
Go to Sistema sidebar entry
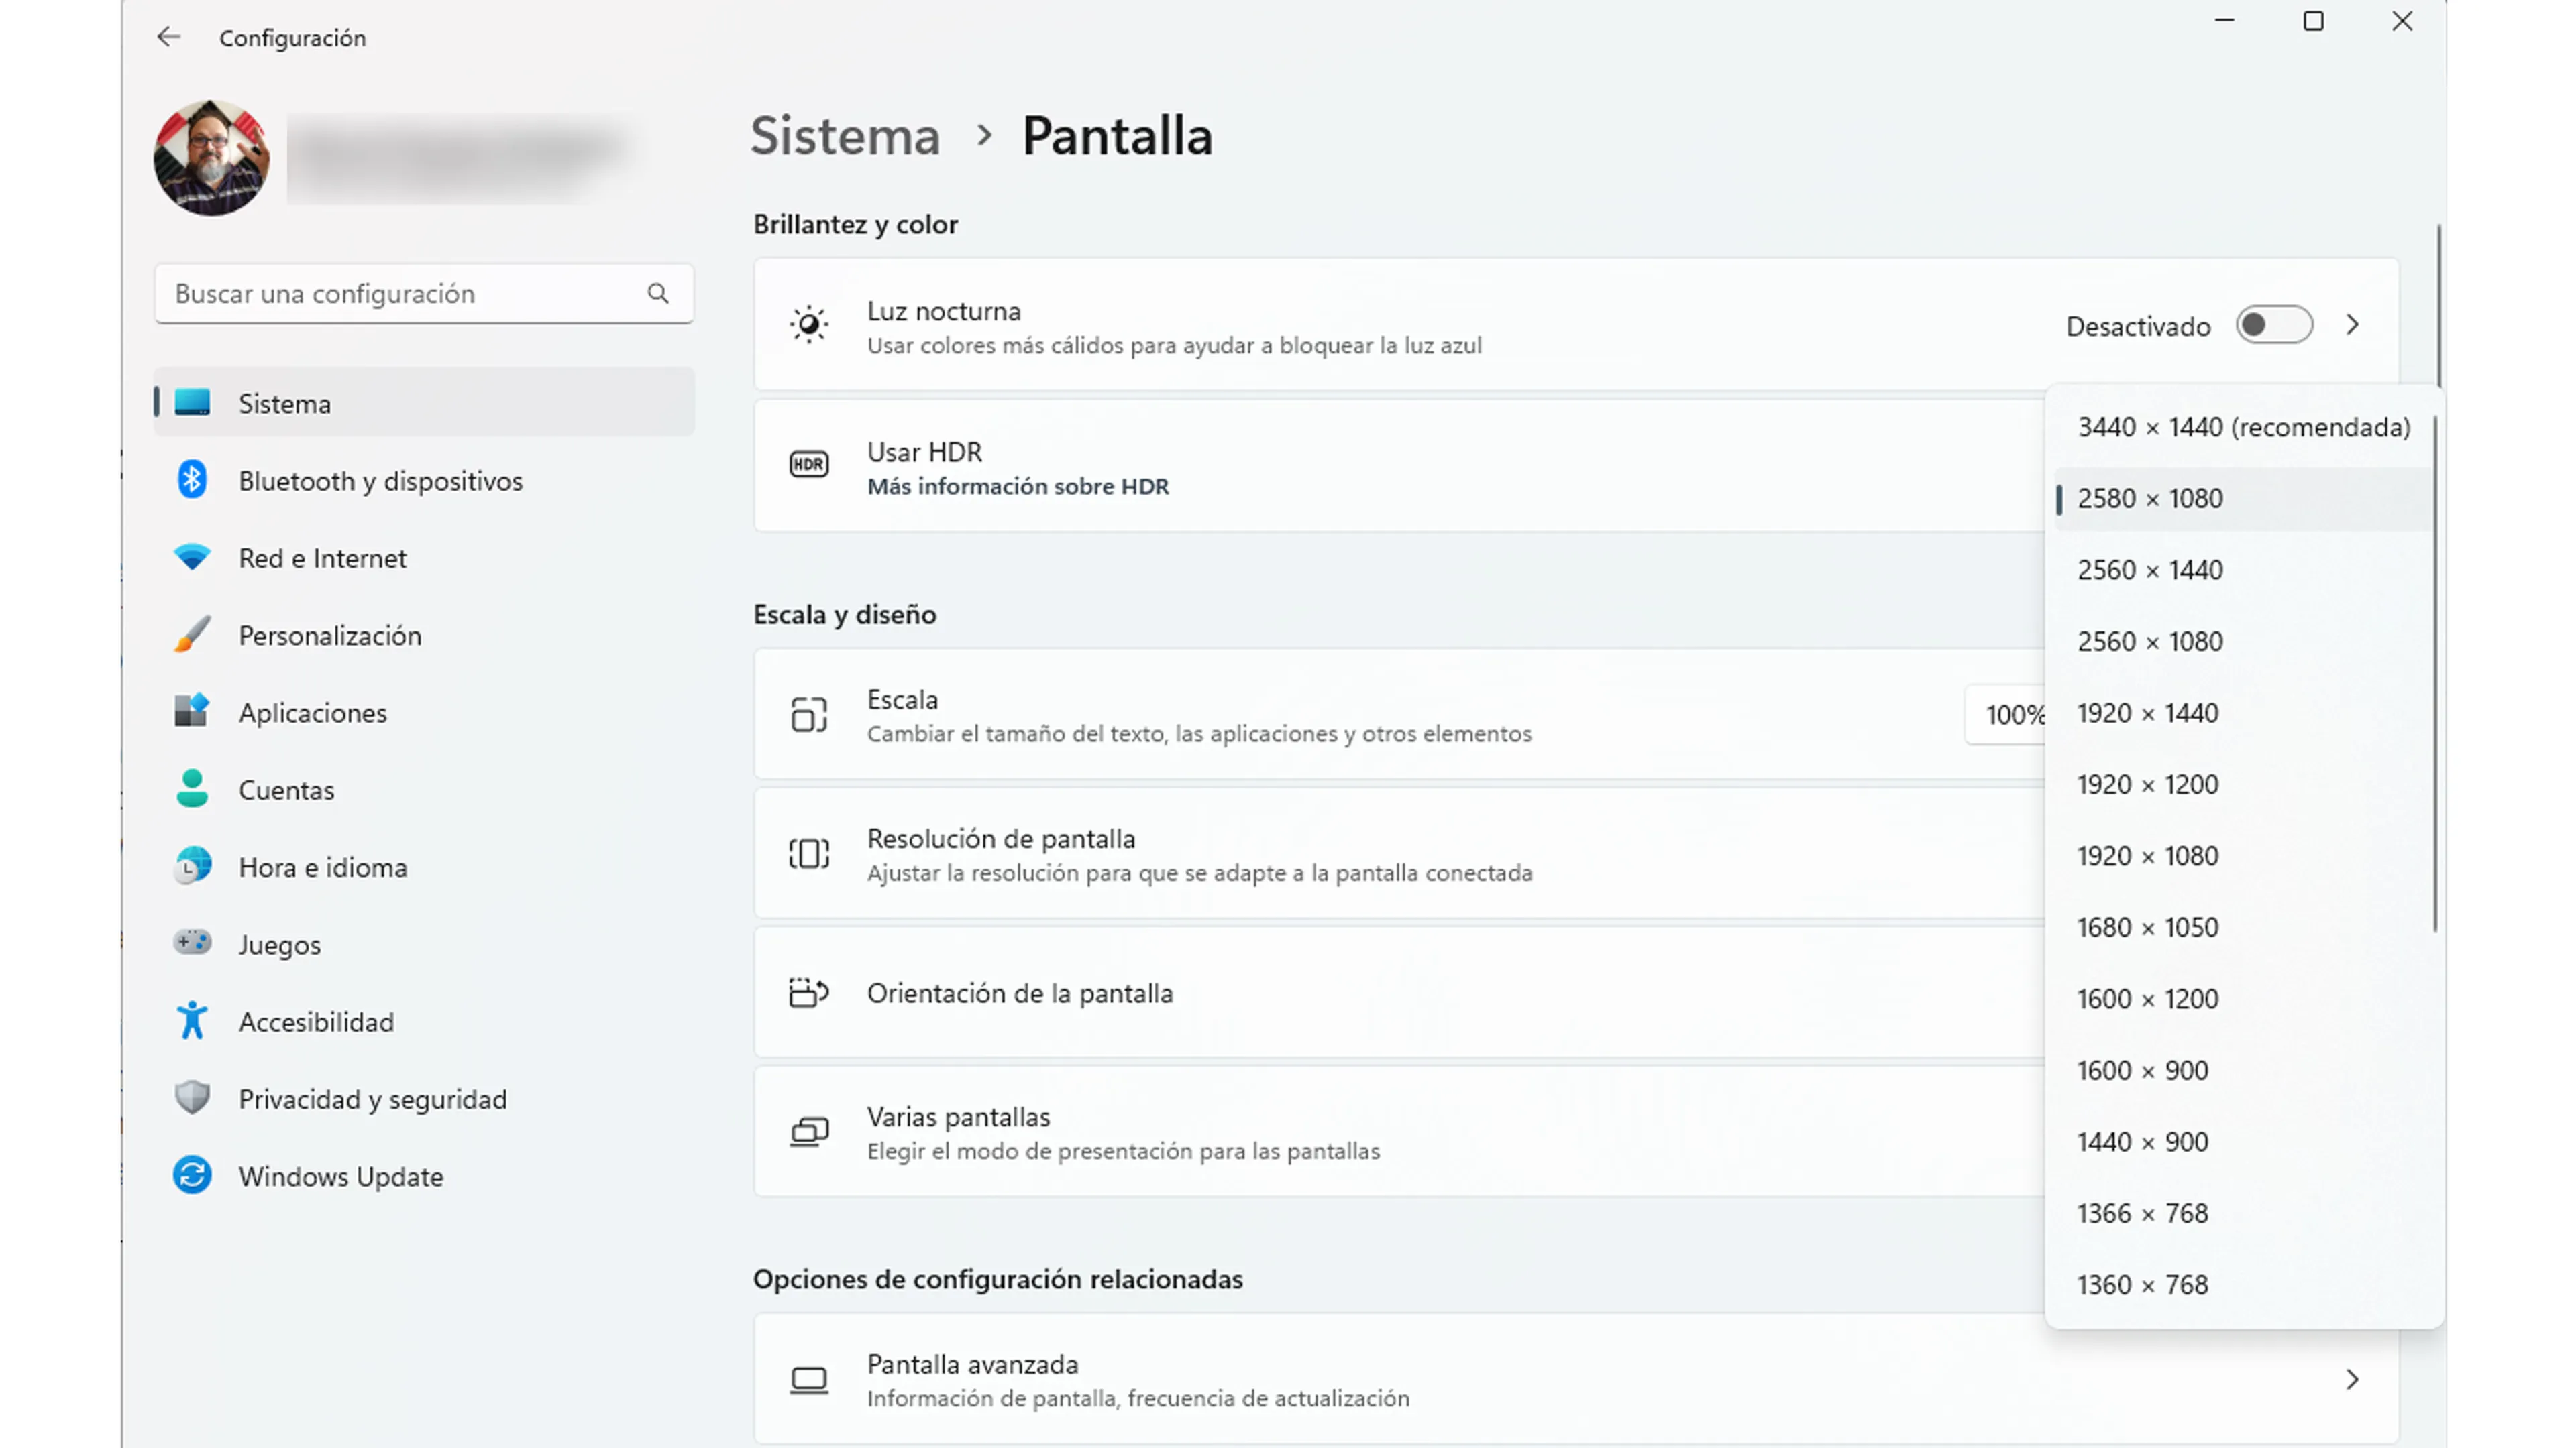[x=424, y=403]
